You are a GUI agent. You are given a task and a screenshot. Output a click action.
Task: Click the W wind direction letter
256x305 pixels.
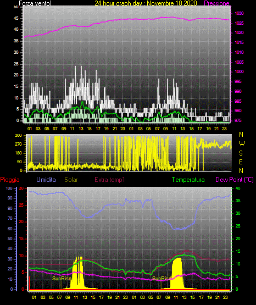click(x=242, y=144)
